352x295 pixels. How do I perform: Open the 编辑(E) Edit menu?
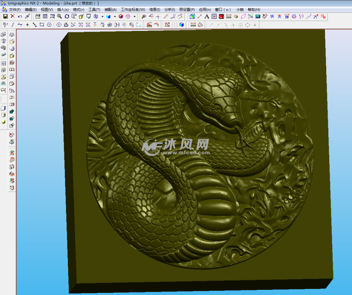pos(30,9)
